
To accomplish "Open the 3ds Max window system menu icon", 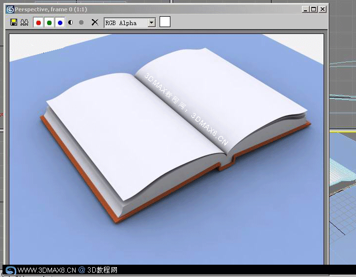I will [10, 9].
